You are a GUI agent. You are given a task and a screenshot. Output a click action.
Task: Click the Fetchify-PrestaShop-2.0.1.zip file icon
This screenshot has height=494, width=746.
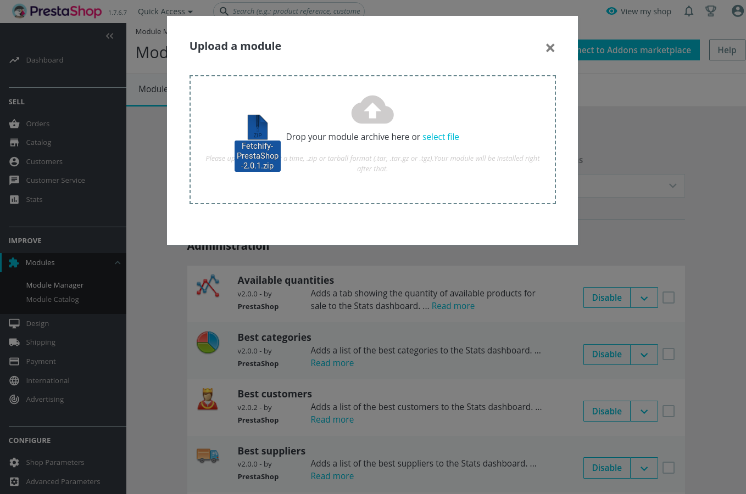pos(258,127)
